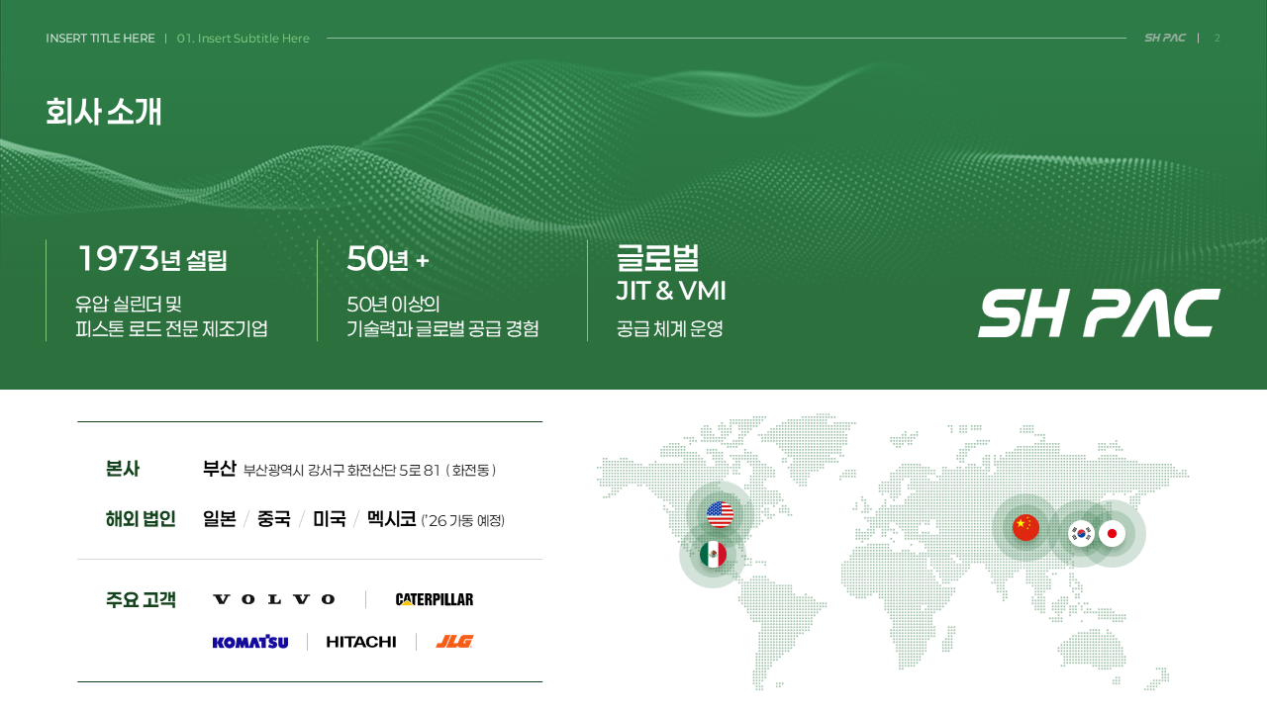This screenshot has height=712, width=1267.
Task: Click the Japan flag marker
Action: point(1112,533)
